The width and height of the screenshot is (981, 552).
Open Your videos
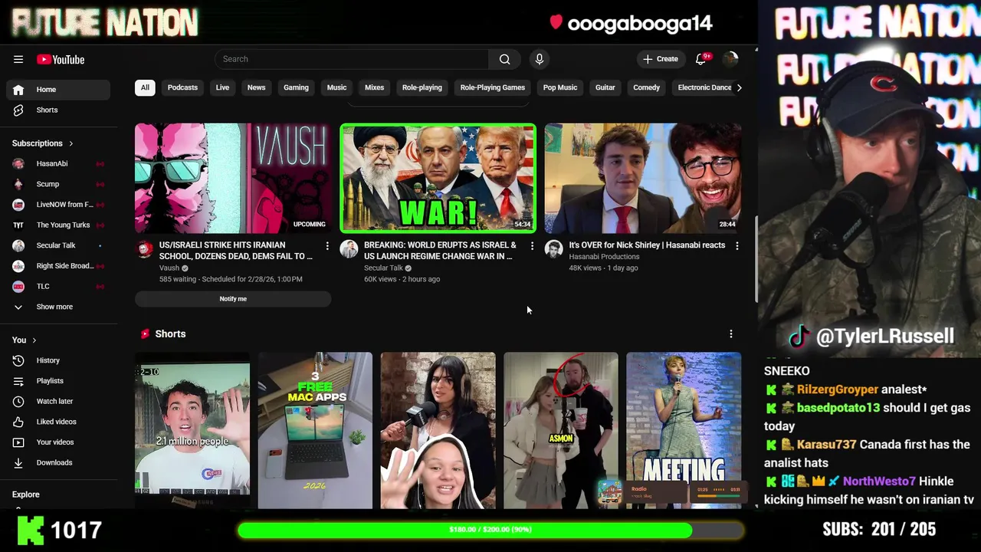[x=58, y=442]
